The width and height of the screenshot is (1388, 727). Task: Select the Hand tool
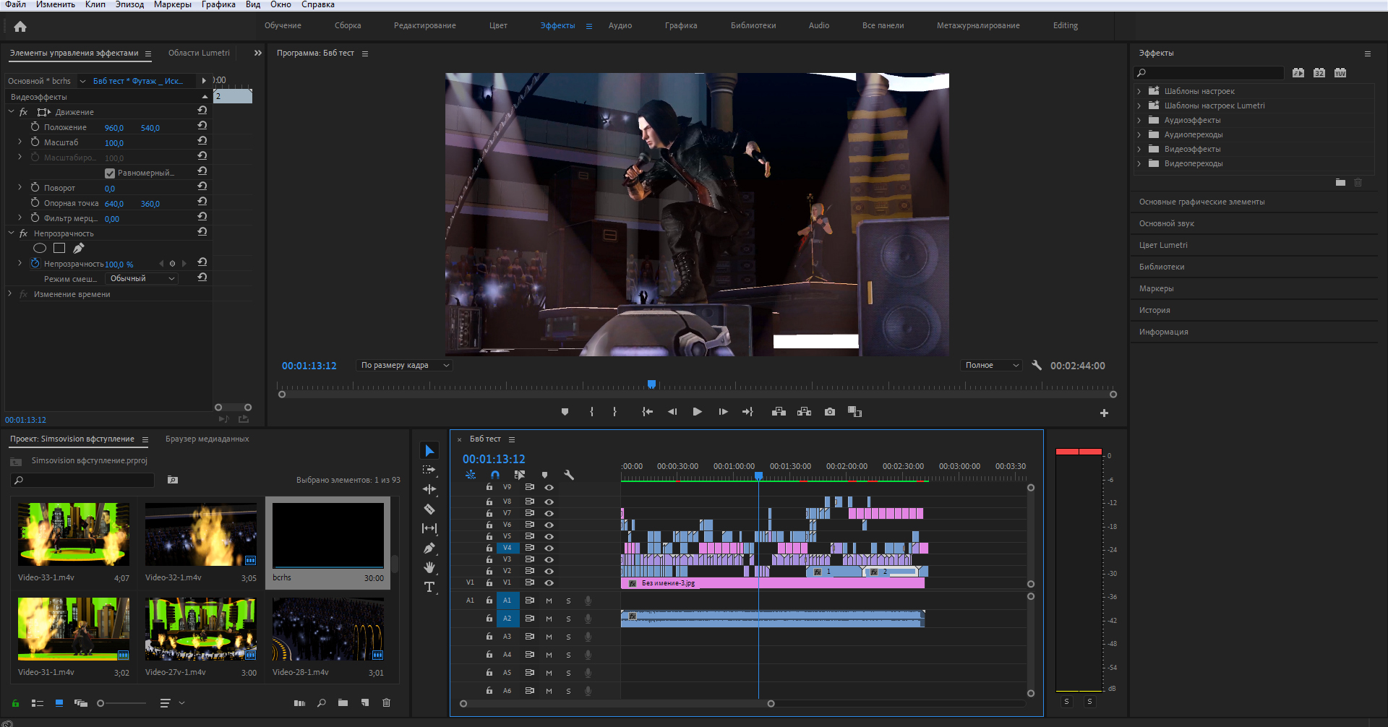click(x=429, y=567)
